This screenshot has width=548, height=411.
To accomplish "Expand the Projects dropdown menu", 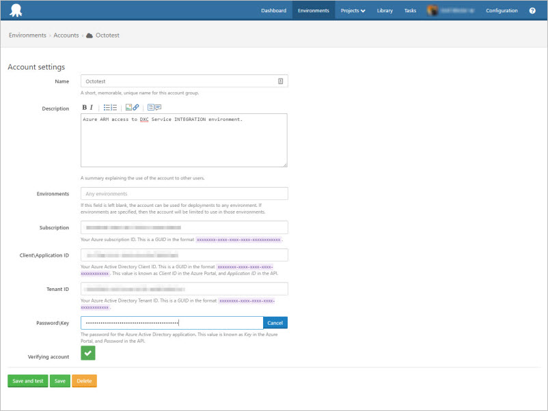I will pyautogui.click(x=353, y=10).
